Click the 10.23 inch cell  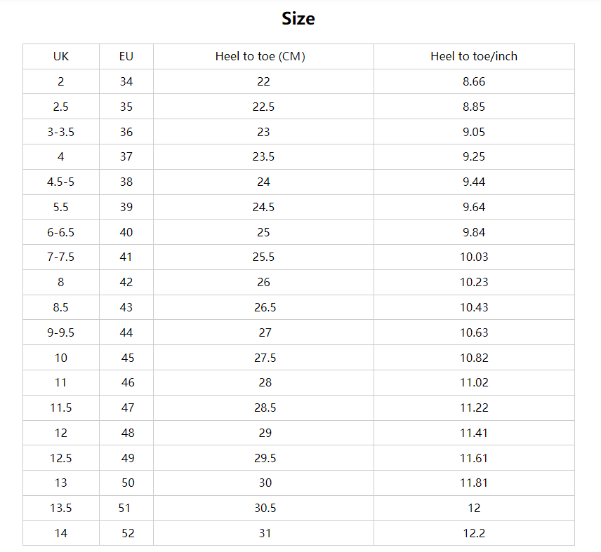(x=474, y=282)
